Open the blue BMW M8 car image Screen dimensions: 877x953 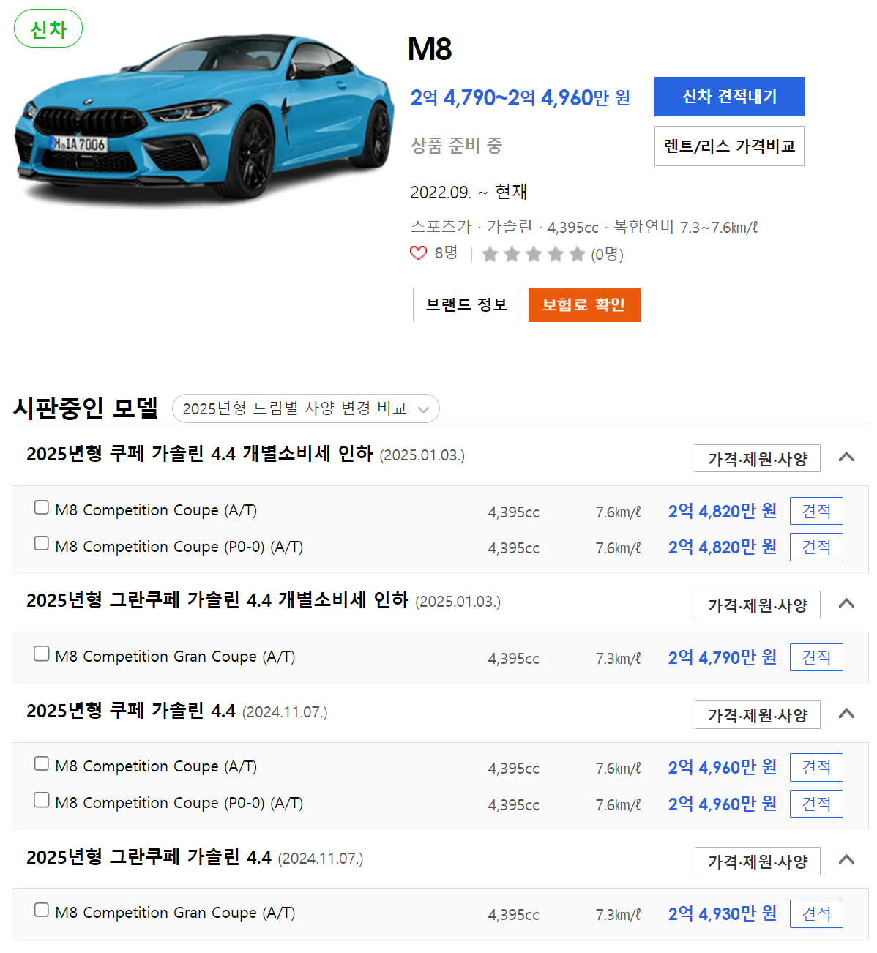coord(204,117)
